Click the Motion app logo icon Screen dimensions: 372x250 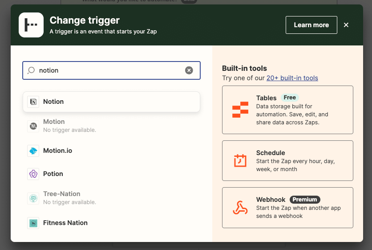tap(33, 126)
